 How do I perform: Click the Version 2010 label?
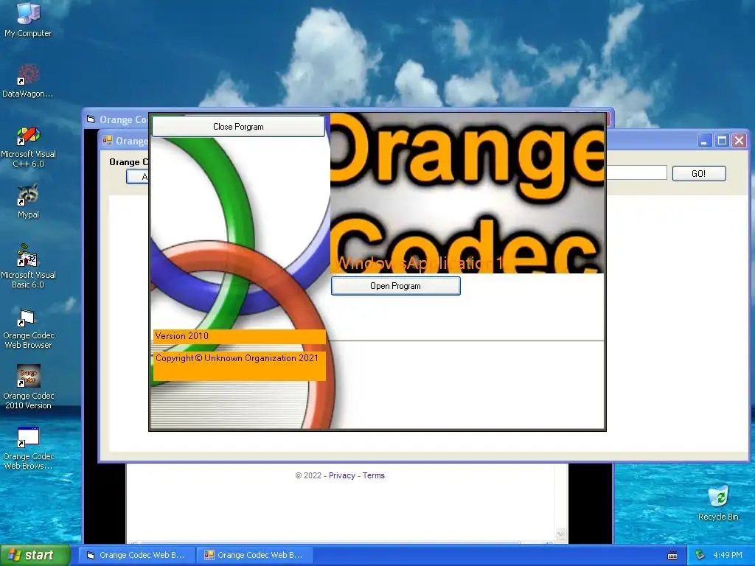[240, 336]
